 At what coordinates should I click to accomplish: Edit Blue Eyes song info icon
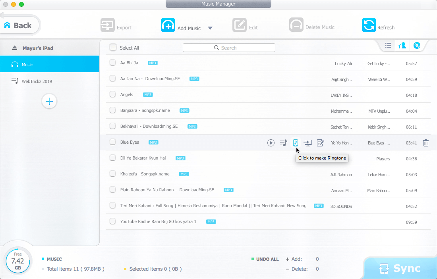click(x=320, y=143)
